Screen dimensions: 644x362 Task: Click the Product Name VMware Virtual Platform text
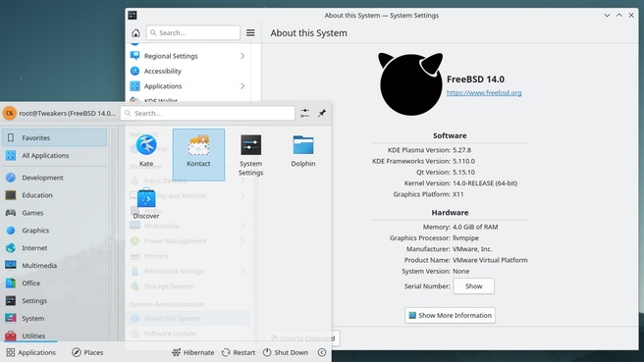click(465, 260)
